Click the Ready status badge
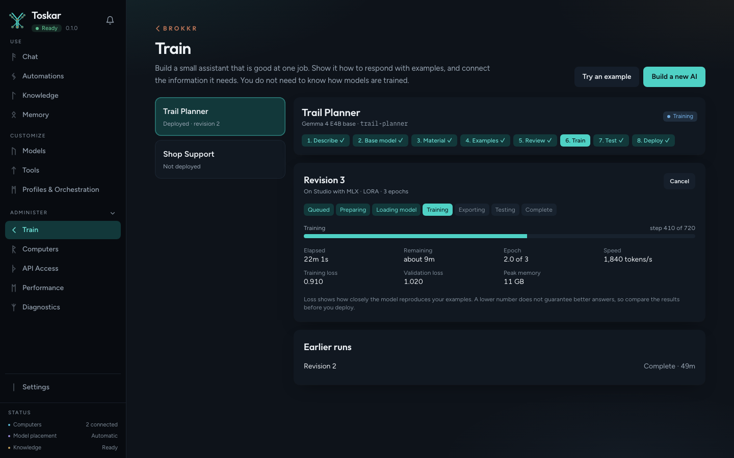Image resolution: width=734 pixels, height=458 pixels. click(x=47, y=28)
